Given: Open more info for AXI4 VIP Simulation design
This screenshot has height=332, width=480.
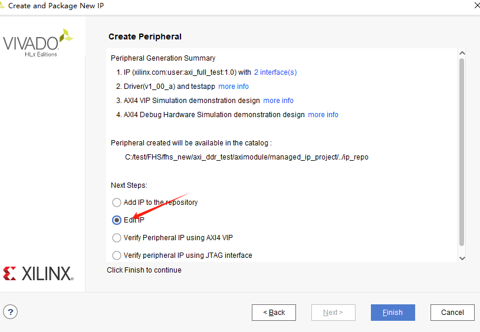Looking at the screenshot, I should point(278,100).
